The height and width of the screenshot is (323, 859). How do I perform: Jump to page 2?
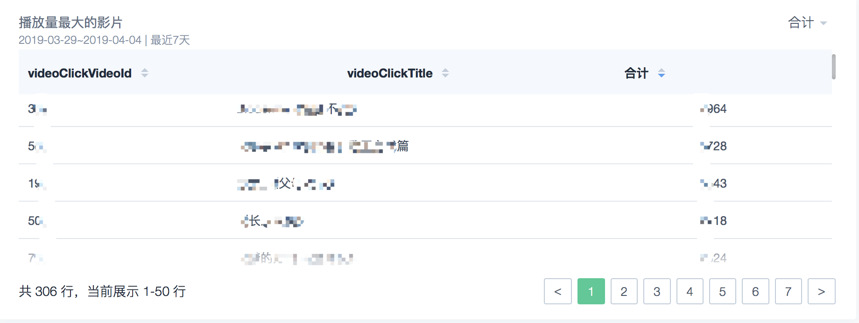coord(624,291)
